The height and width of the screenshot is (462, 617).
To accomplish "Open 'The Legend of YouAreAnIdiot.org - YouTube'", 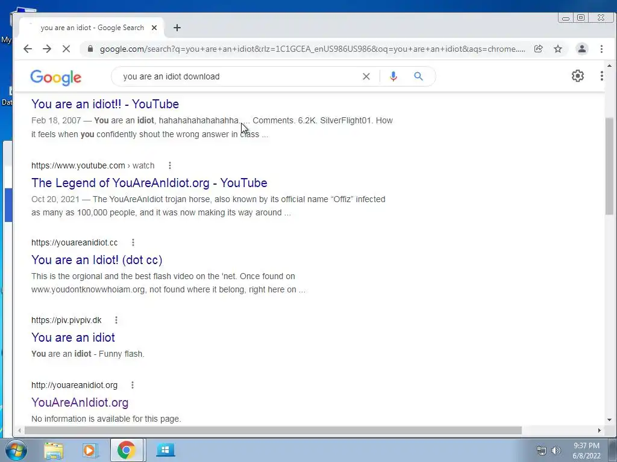I will point(149,183).
